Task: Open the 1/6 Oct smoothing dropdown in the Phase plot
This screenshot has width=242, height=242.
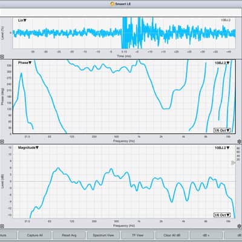Action: coord(222,130)
